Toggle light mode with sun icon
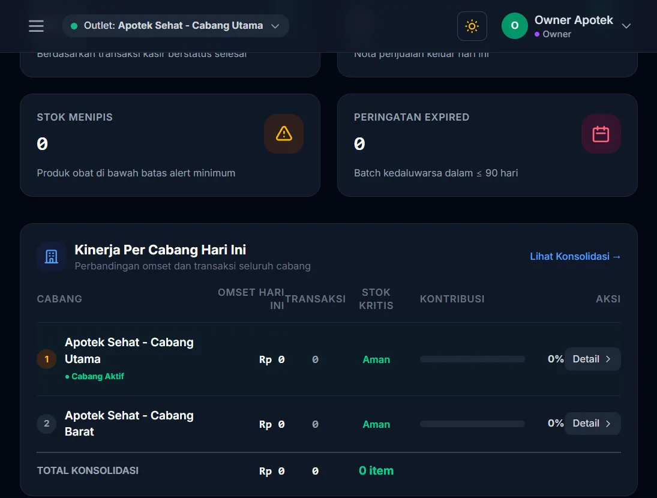The height and width of the screenshot is (498, 657). pyautogui.click(x=472, y=26)
